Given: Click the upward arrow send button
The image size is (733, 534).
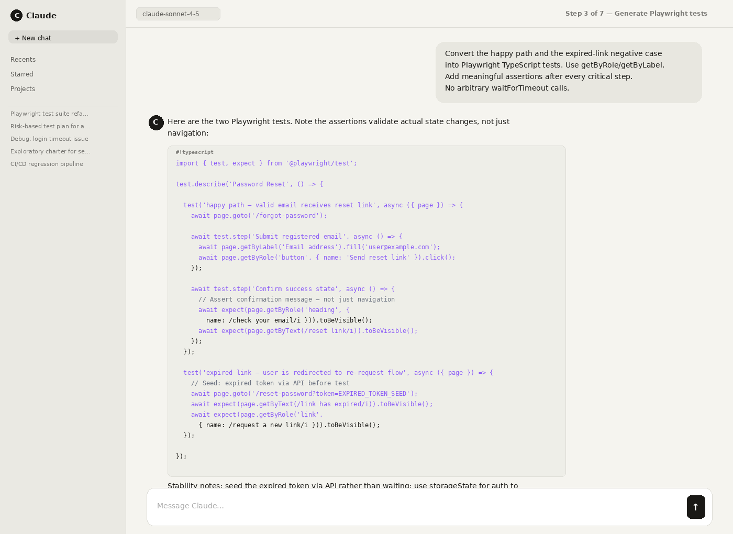Looking at the screenshot, I should (x=695, y=507).
